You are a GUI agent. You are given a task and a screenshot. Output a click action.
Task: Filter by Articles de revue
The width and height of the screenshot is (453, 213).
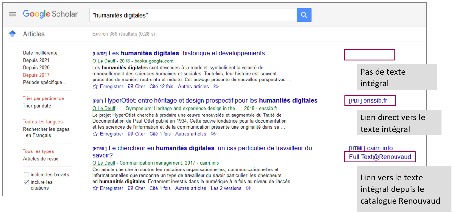pos(40,159)
